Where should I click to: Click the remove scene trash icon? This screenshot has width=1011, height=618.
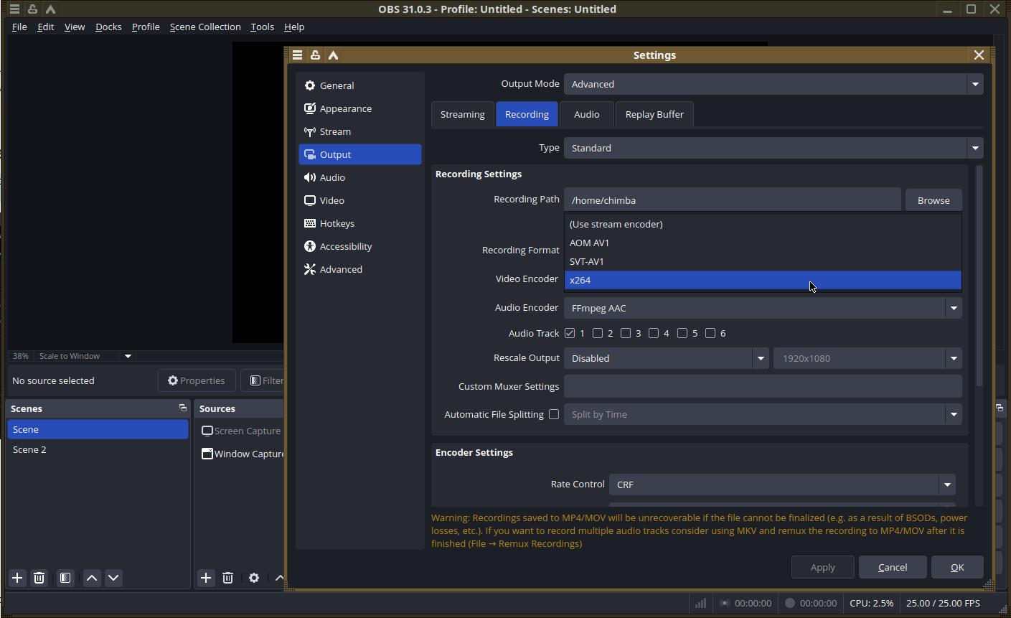pos(39,578)
